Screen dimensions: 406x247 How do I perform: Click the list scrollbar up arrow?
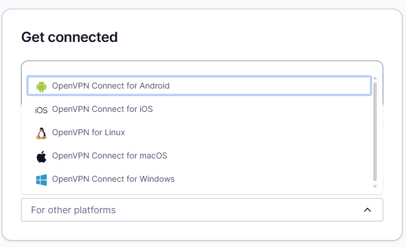pyautogui.click(x=375, y=78)
